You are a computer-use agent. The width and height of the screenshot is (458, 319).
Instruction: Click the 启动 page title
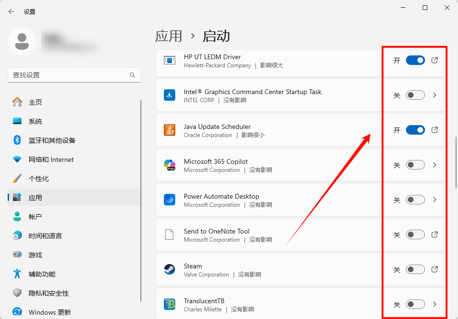[x=216, y=36]
